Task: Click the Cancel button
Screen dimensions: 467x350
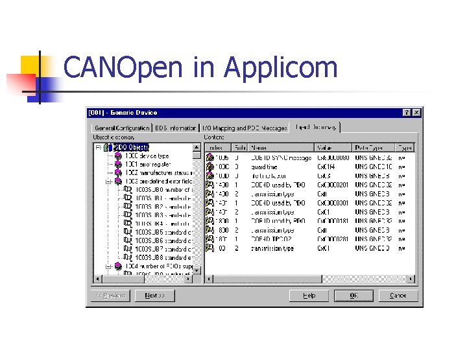Action: click(398, 296)
